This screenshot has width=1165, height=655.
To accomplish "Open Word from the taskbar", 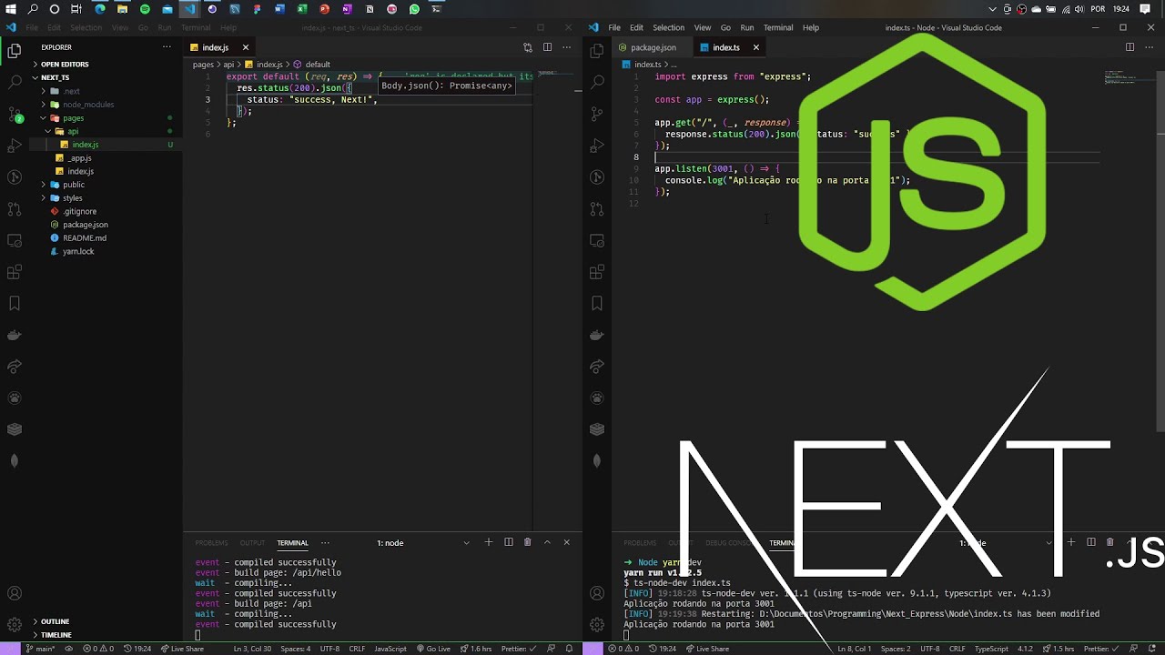I will point(279,9).
